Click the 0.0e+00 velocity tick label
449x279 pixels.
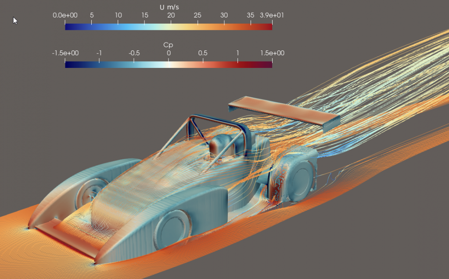tap(65, 15)
